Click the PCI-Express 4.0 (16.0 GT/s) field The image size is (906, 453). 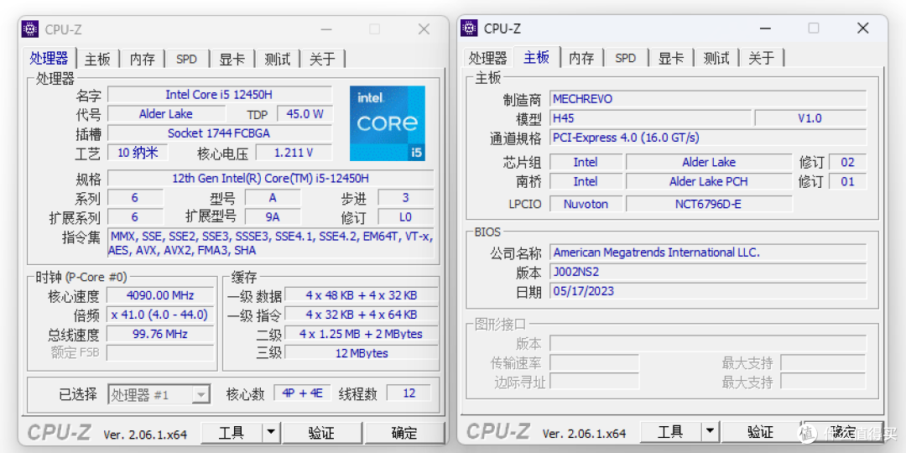pyautogui.click(x=708, y=138)
